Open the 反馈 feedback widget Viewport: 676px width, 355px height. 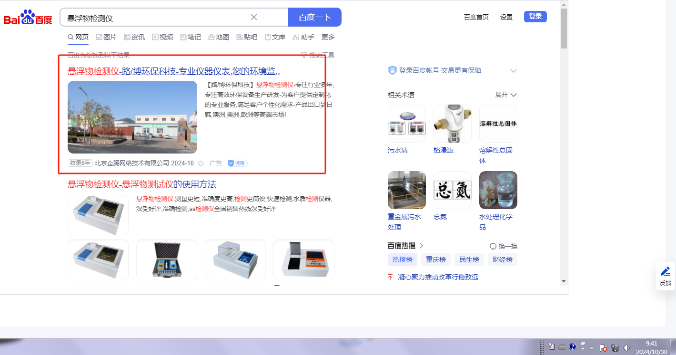(666, 276)
